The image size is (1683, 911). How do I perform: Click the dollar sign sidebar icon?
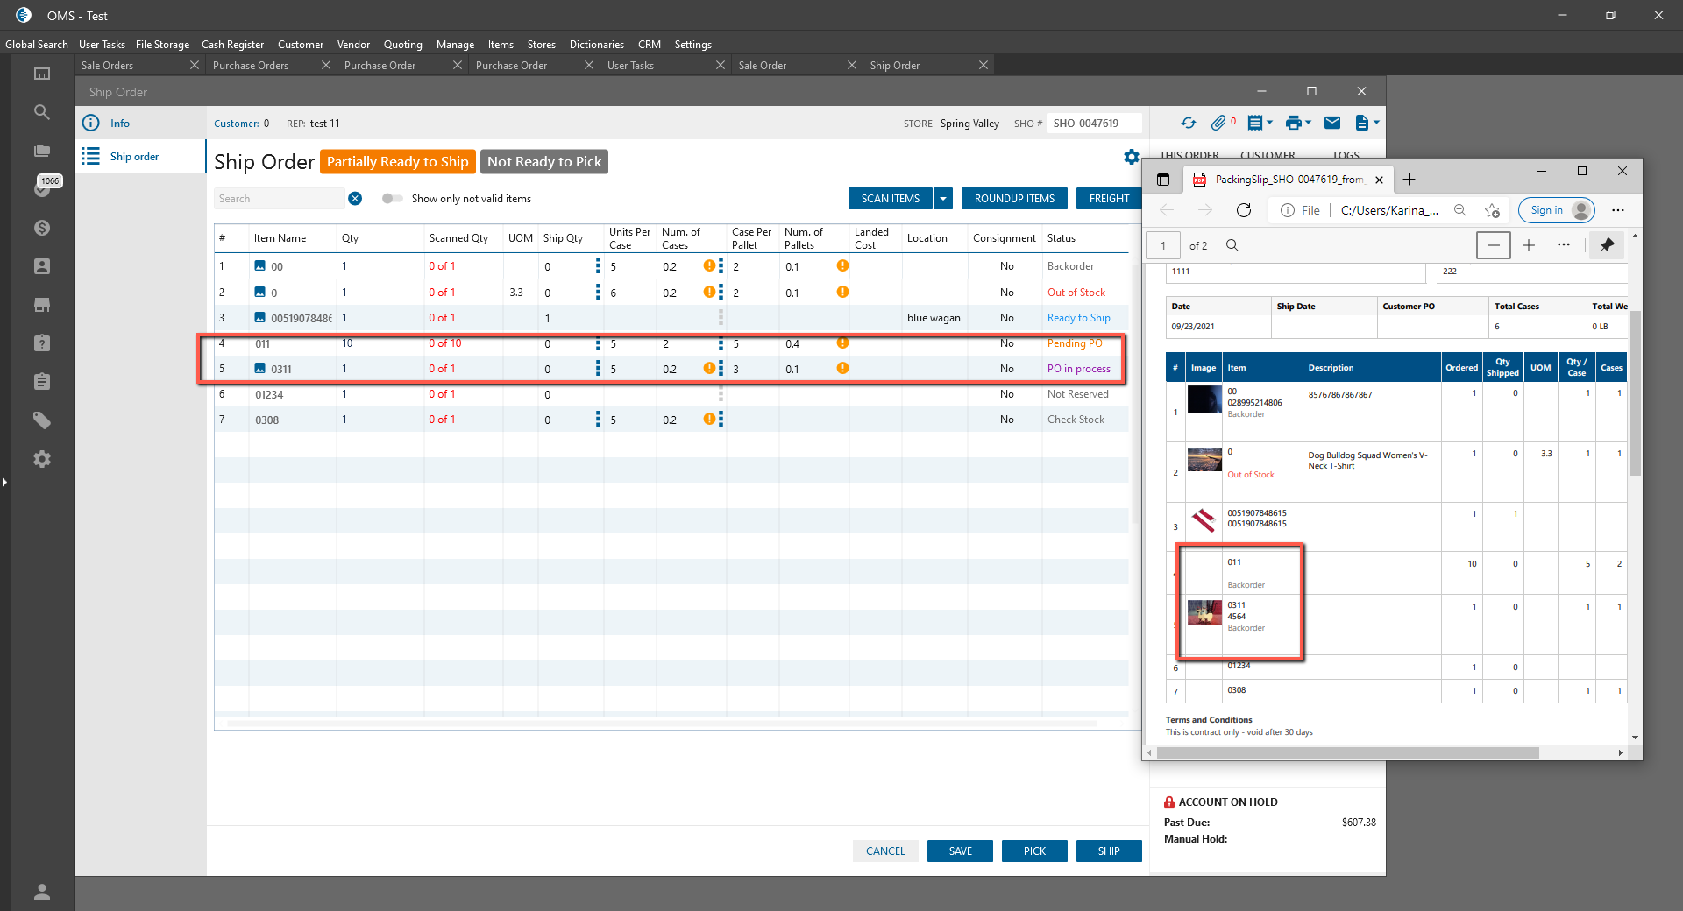coord(41,228)
